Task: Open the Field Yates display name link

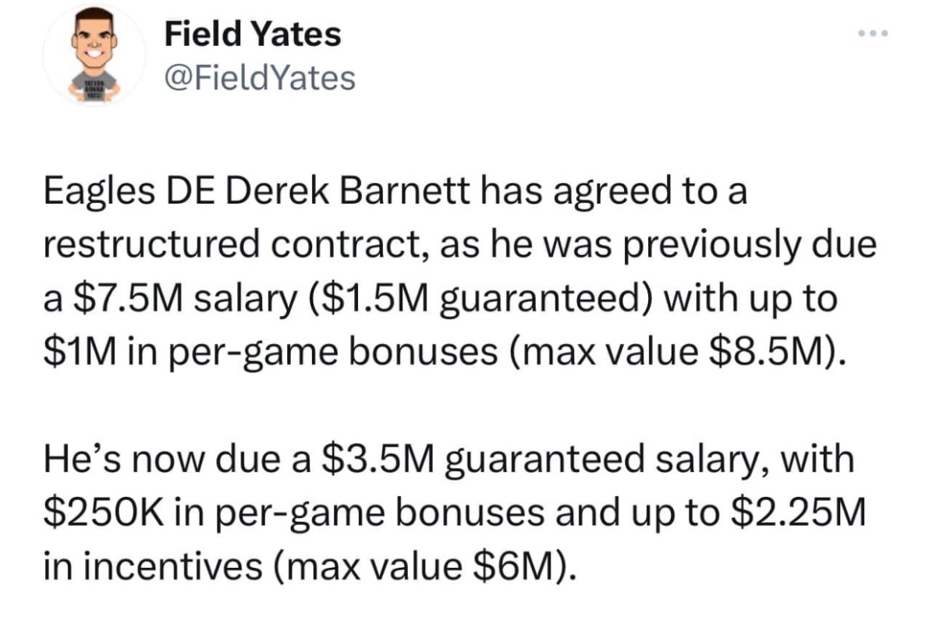Action: (253, 34)
